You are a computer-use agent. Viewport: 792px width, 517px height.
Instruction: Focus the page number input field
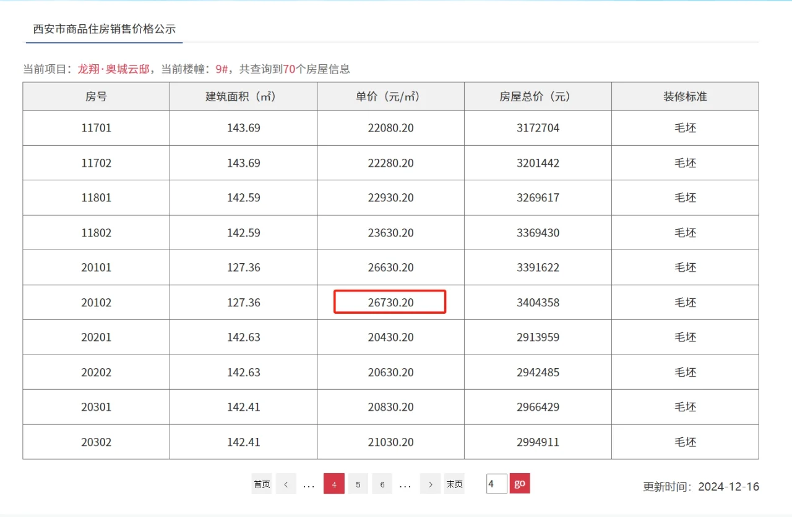497,484
